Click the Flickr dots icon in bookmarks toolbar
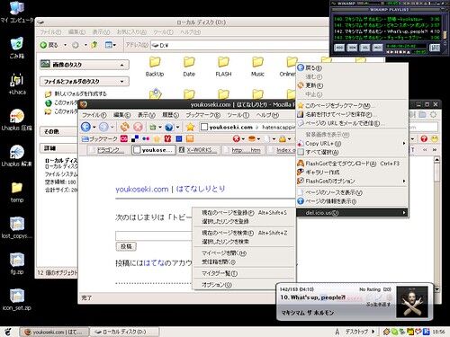This screenshot has height=337, width=450. click(x=146, y=138)
